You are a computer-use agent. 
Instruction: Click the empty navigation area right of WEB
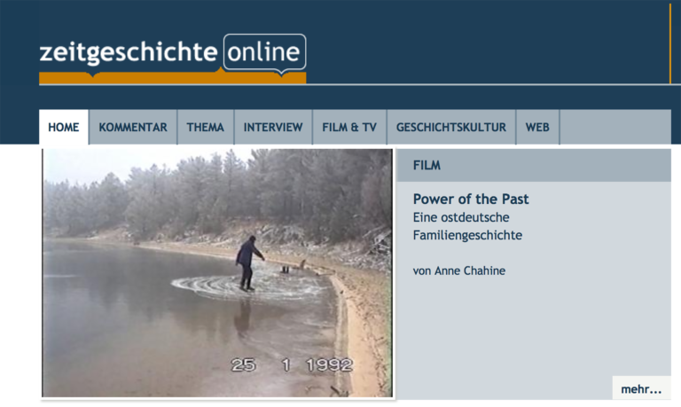pyautogui.click(x=615, y=128)
